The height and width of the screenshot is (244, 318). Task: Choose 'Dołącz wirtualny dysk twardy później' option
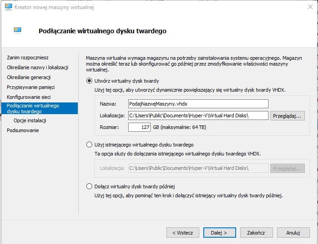tap(89, 186)
